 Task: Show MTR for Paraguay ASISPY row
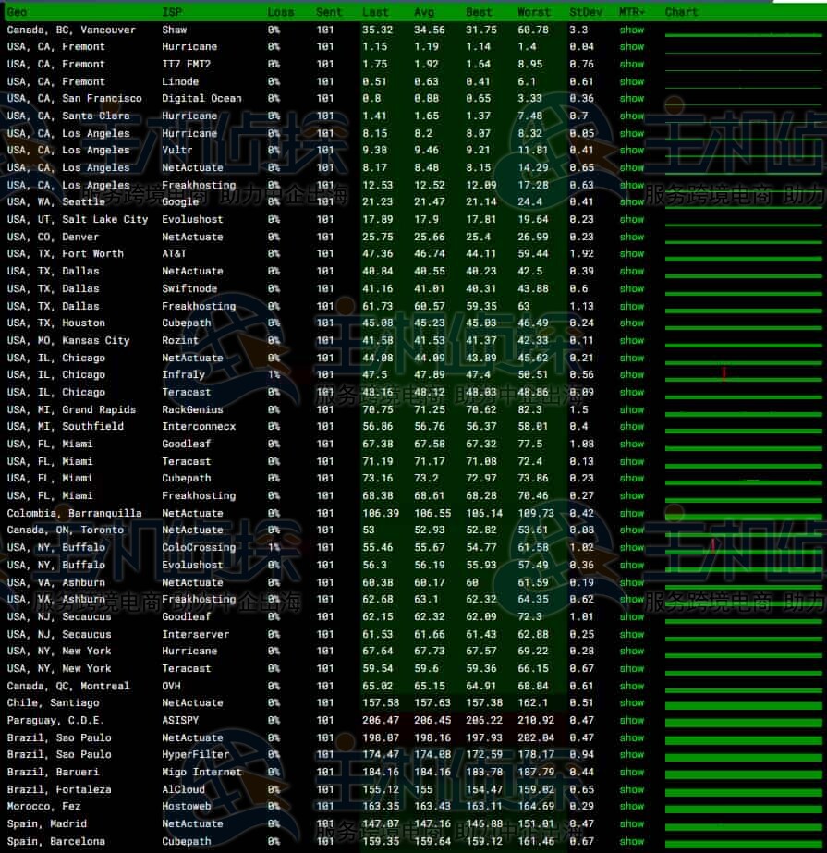(632, 720)
